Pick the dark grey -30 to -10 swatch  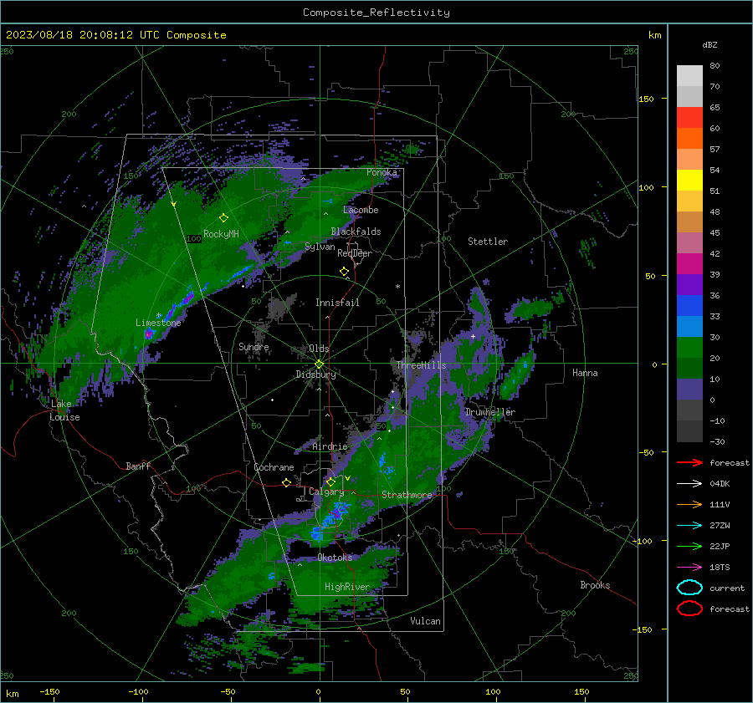pos(689,431)
